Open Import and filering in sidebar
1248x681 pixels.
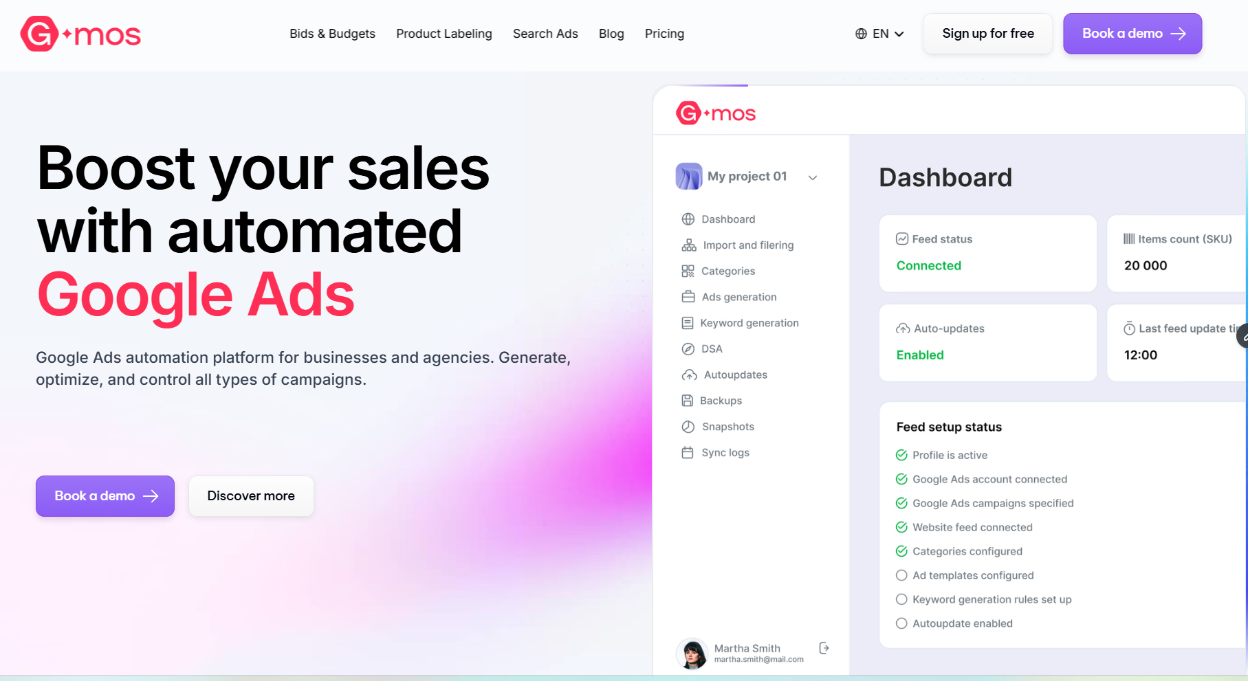(x=748, y=245)
